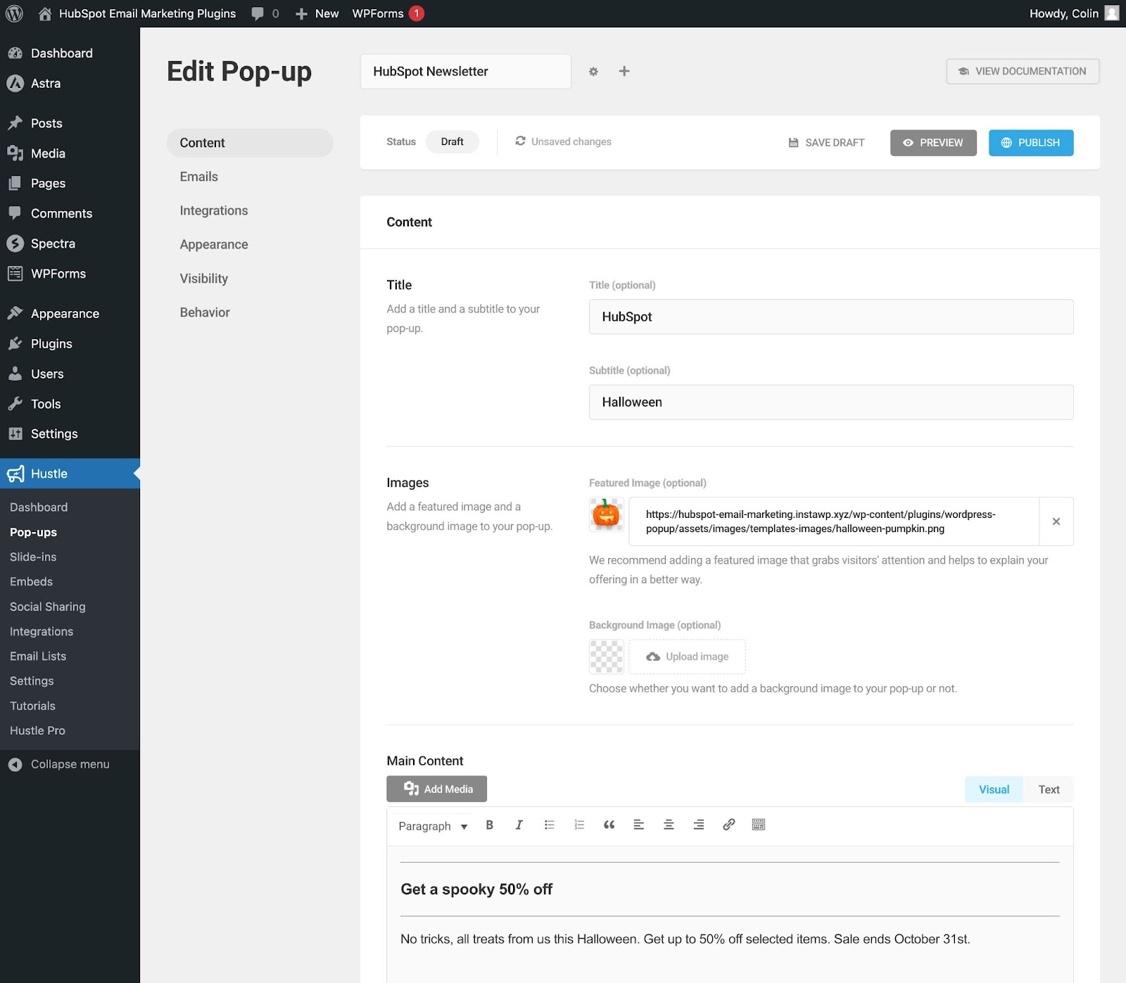The image size is (1126, 983).
Task: Apply blockquote formatting
Action: point(609,825)
